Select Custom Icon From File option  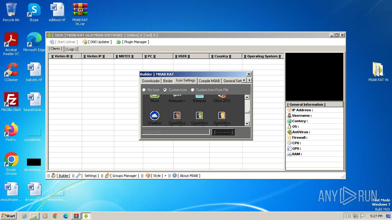209,90
